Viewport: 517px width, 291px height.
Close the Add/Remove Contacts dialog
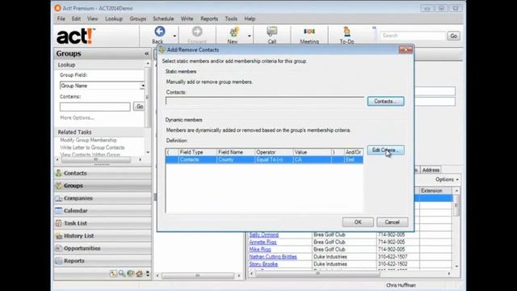coord(406,50)
